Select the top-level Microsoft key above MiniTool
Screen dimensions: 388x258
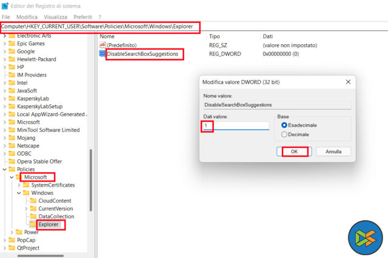(x=28, y=122)
